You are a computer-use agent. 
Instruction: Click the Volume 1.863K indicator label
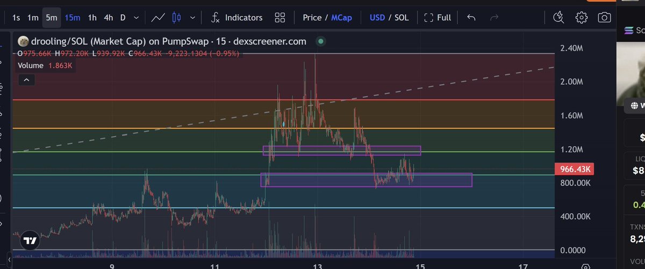45,66
